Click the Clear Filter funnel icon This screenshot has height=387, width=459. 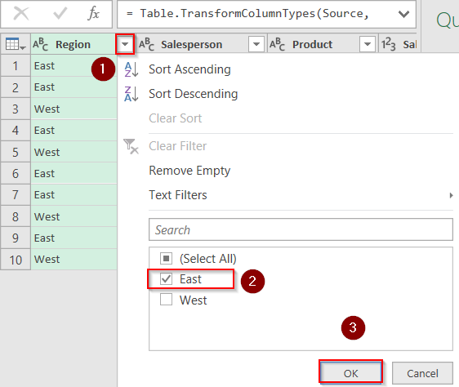tap(131, 146)
